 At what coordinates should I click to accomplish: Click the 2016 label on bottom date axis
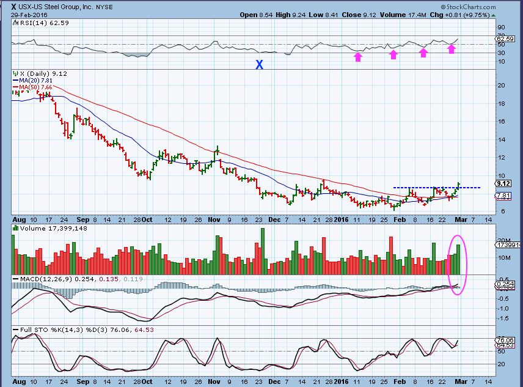pyautogui.click(x=341, y=381)
